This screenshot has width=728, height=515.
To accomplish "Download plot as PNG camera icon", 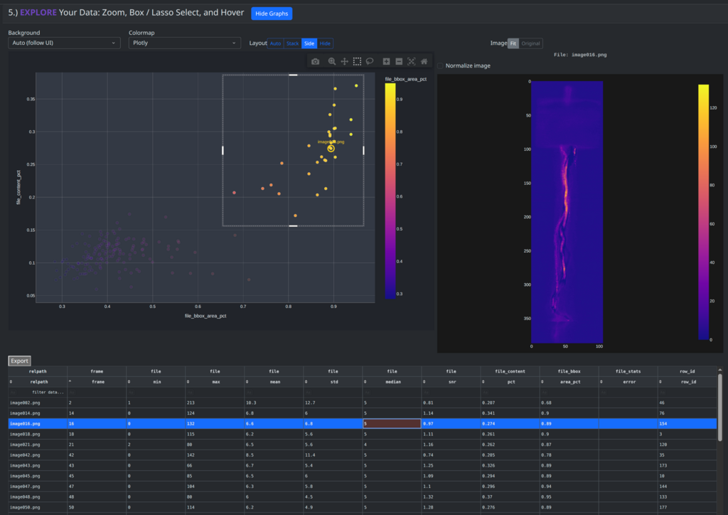I will pos(315,61).
